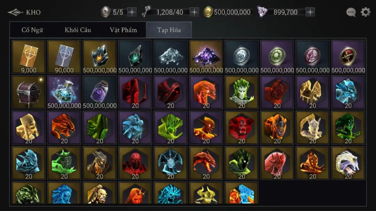Image resolution: width=376 pixels, height=211 pixels.
Task: Select the Tạp Hóa tab
Action: click(x=169, y=30)
